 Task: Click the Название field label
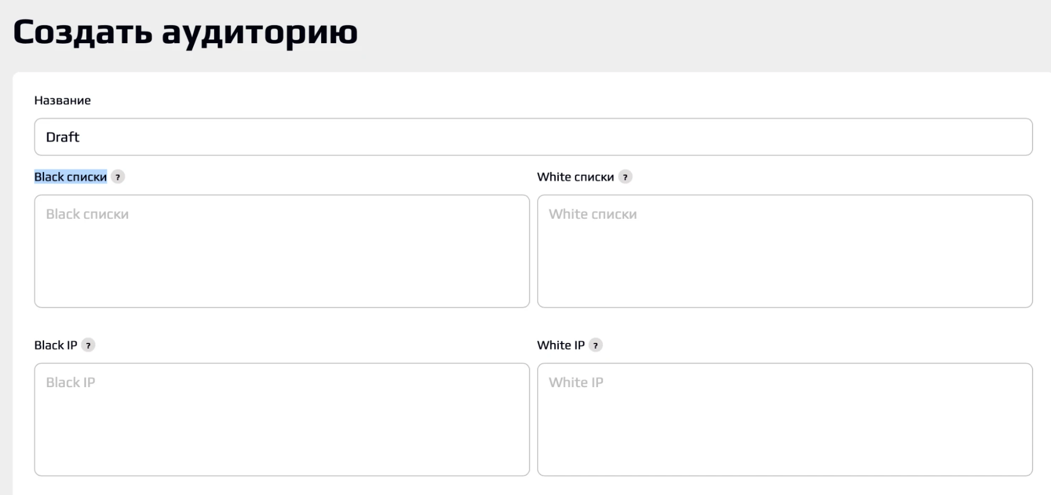pos(63,100)
